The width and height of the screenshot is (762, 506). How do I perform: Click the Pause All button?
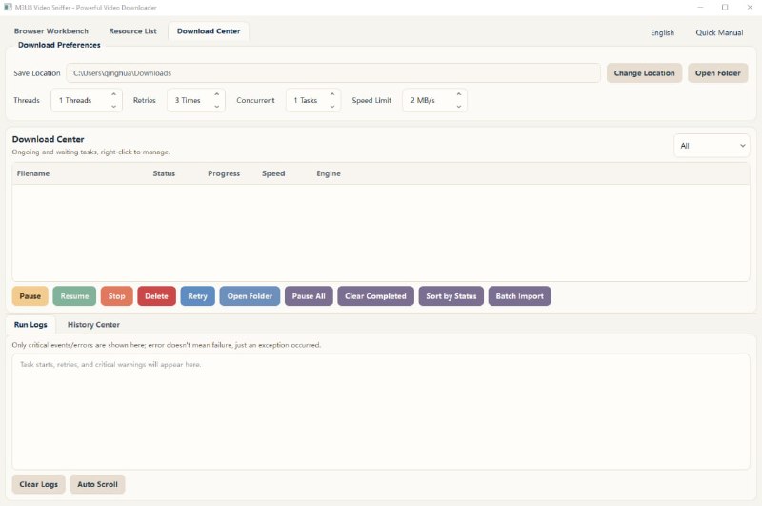pos(309,296)
